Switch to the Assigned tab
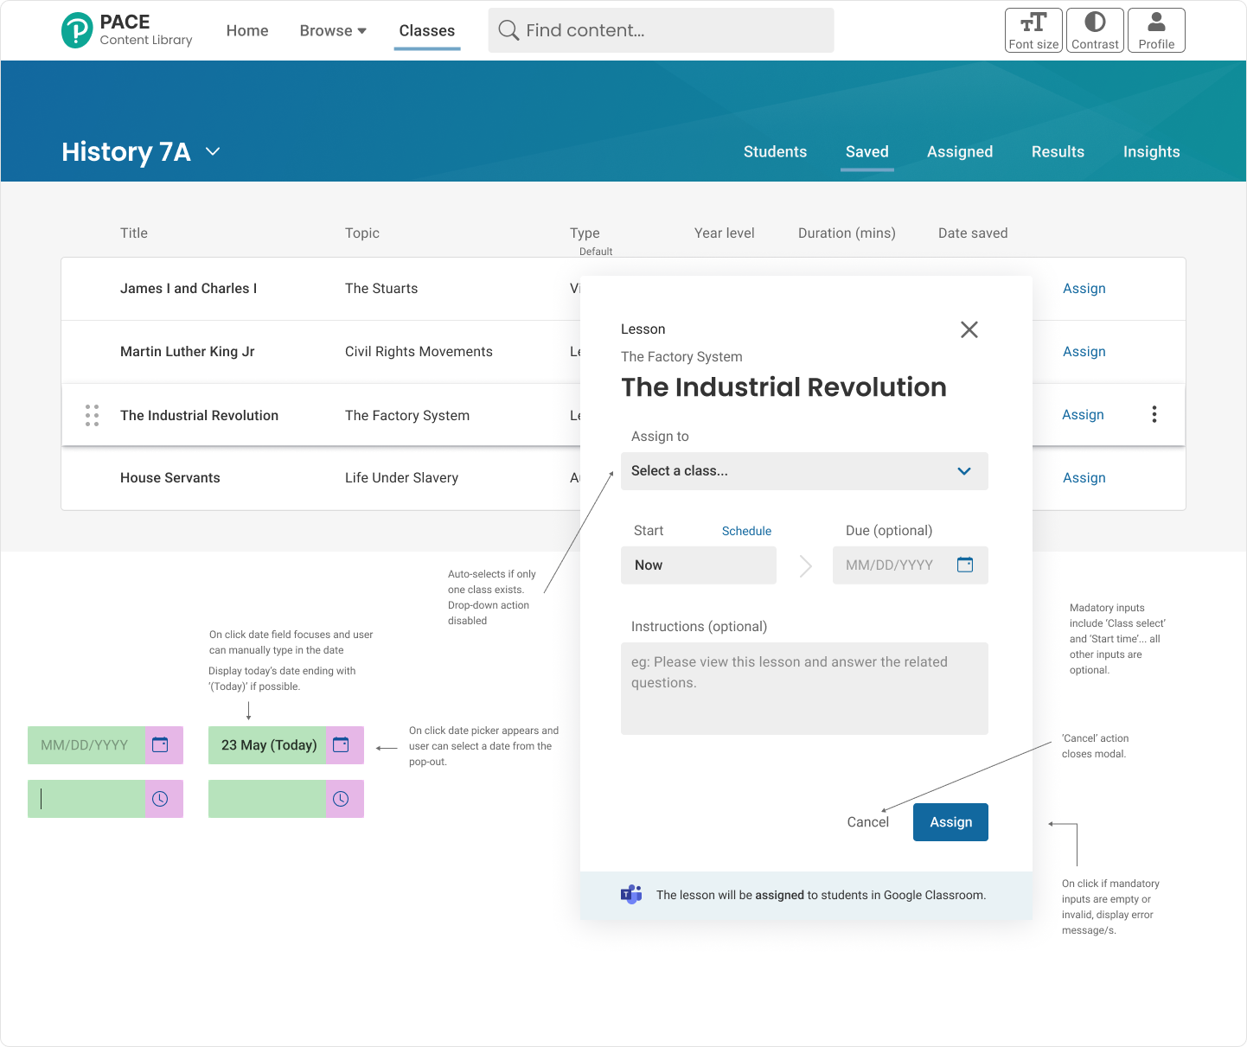Screen dimensions: 1247x1047 tap(959, 151)
